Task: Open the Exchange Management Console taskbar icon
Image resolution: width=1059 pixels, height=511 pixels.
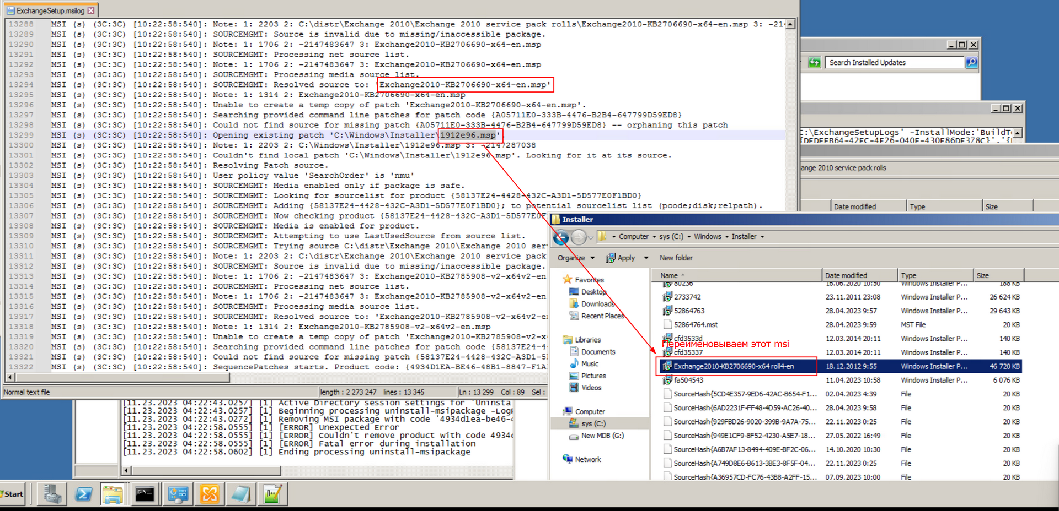Action: tap(210, 494)
